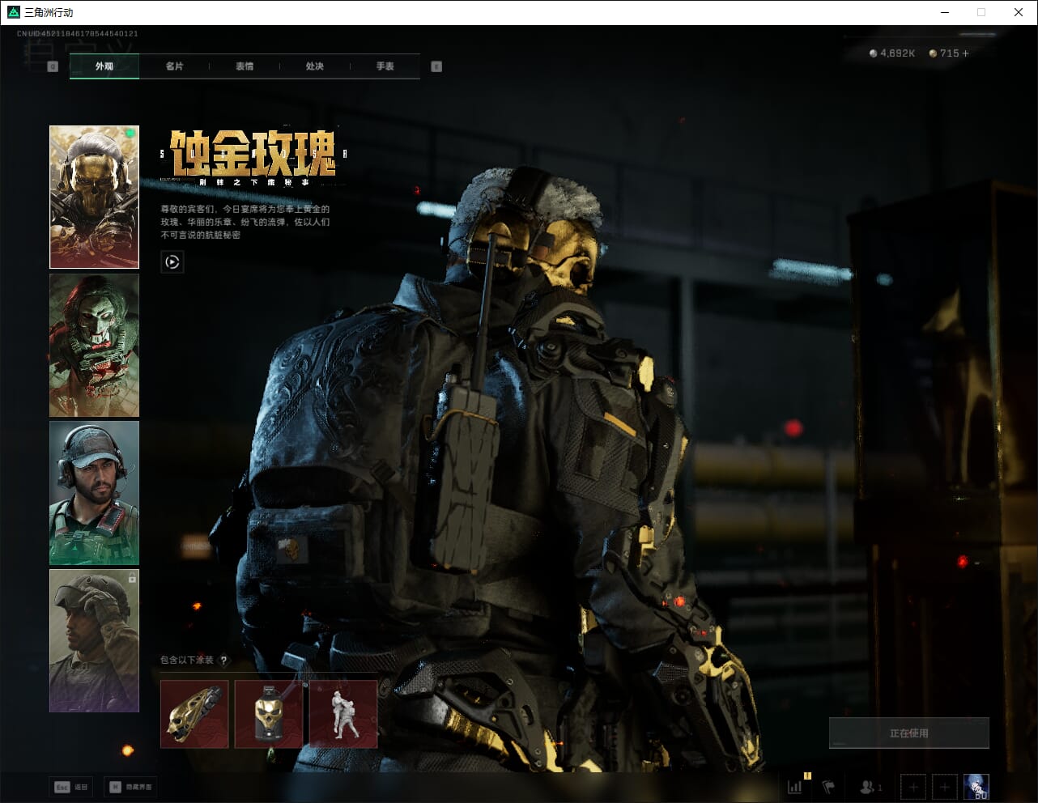Open the bar chart stats icon

796,786
